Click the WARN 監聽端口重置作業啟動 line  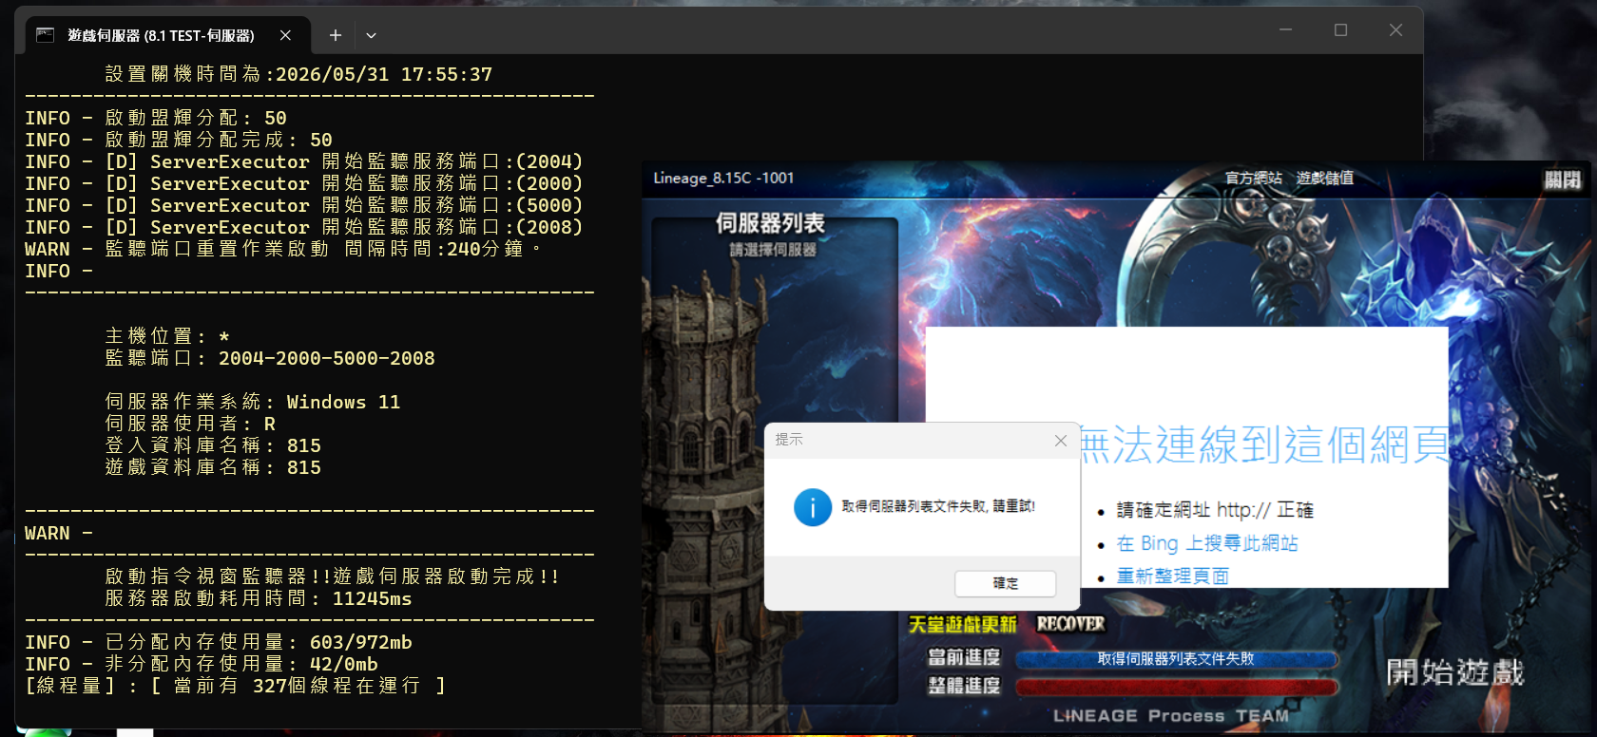283,249
